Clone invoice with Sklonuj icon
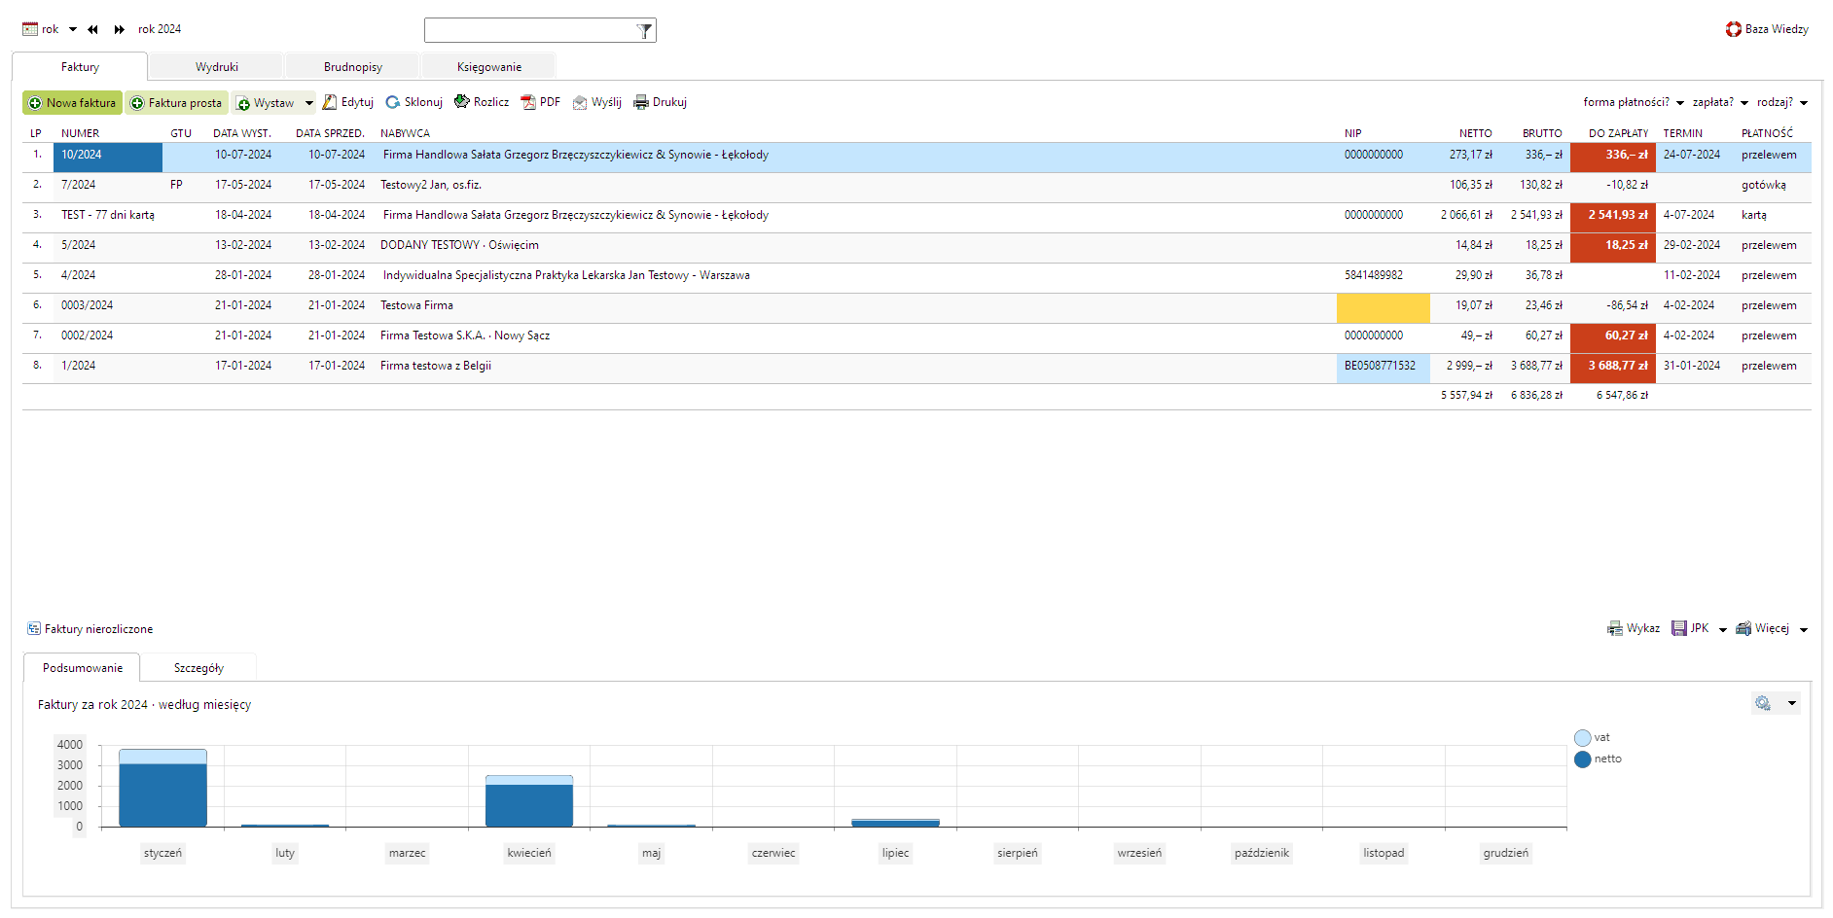Viewport: 1833px width, 918px height. (x=393, y=102)
